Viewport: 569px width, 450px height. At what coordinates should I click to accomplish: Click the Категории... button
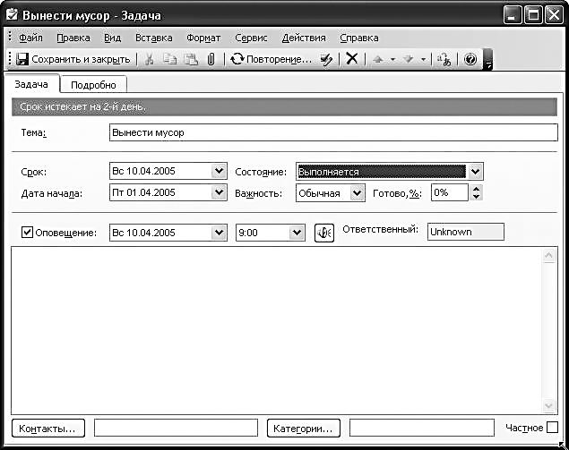(305, 428)
